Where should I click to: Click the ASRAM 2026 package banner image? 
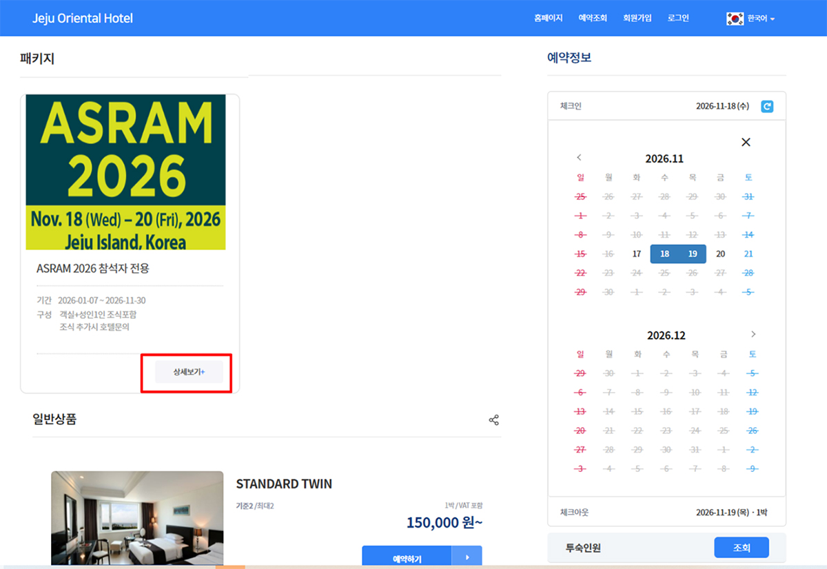point(125,172)
